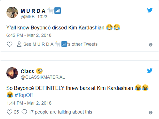Image resolution: width=159 pixels, height=119 pixels.
Task: Click the Twitter bird icon on MURDA's tweet
Action: click(150, 10)
